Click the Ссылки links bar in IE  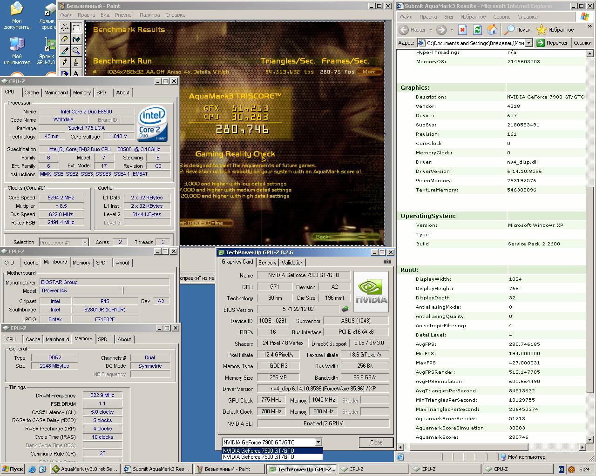pos(582,43)
